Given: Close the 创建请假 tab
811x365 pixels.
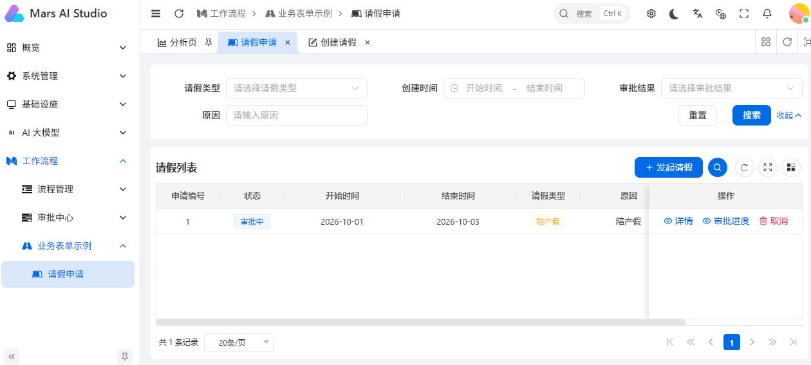Looking at the screenshot, I should [368, 42].
